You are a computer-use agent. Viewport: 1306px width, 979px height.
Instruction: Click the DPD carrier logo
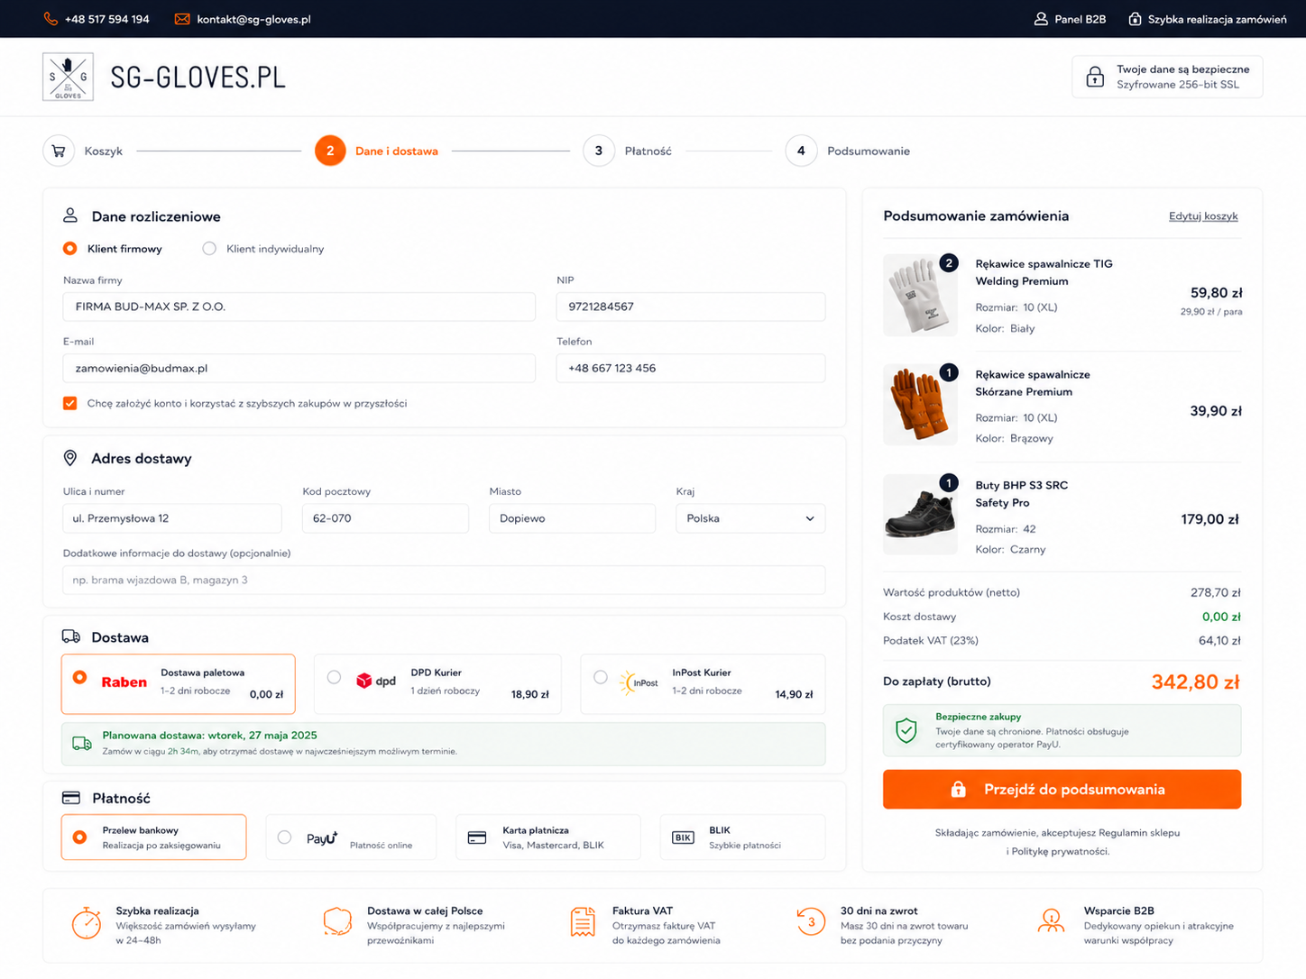click(x=376, y=681)
